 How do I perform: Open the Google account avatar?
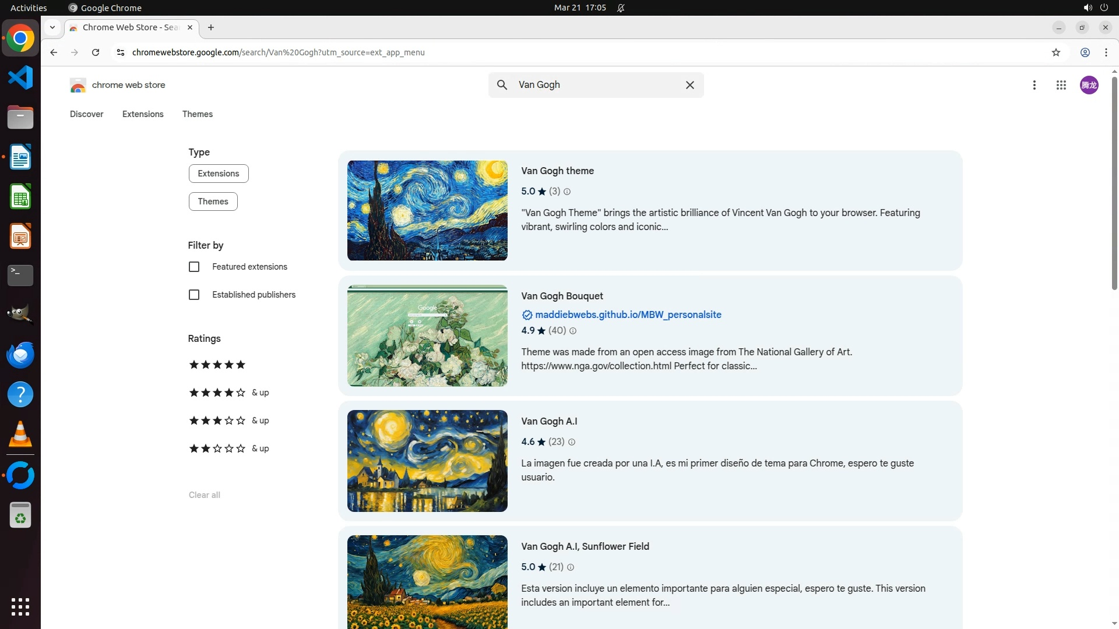coord(1088,85)
